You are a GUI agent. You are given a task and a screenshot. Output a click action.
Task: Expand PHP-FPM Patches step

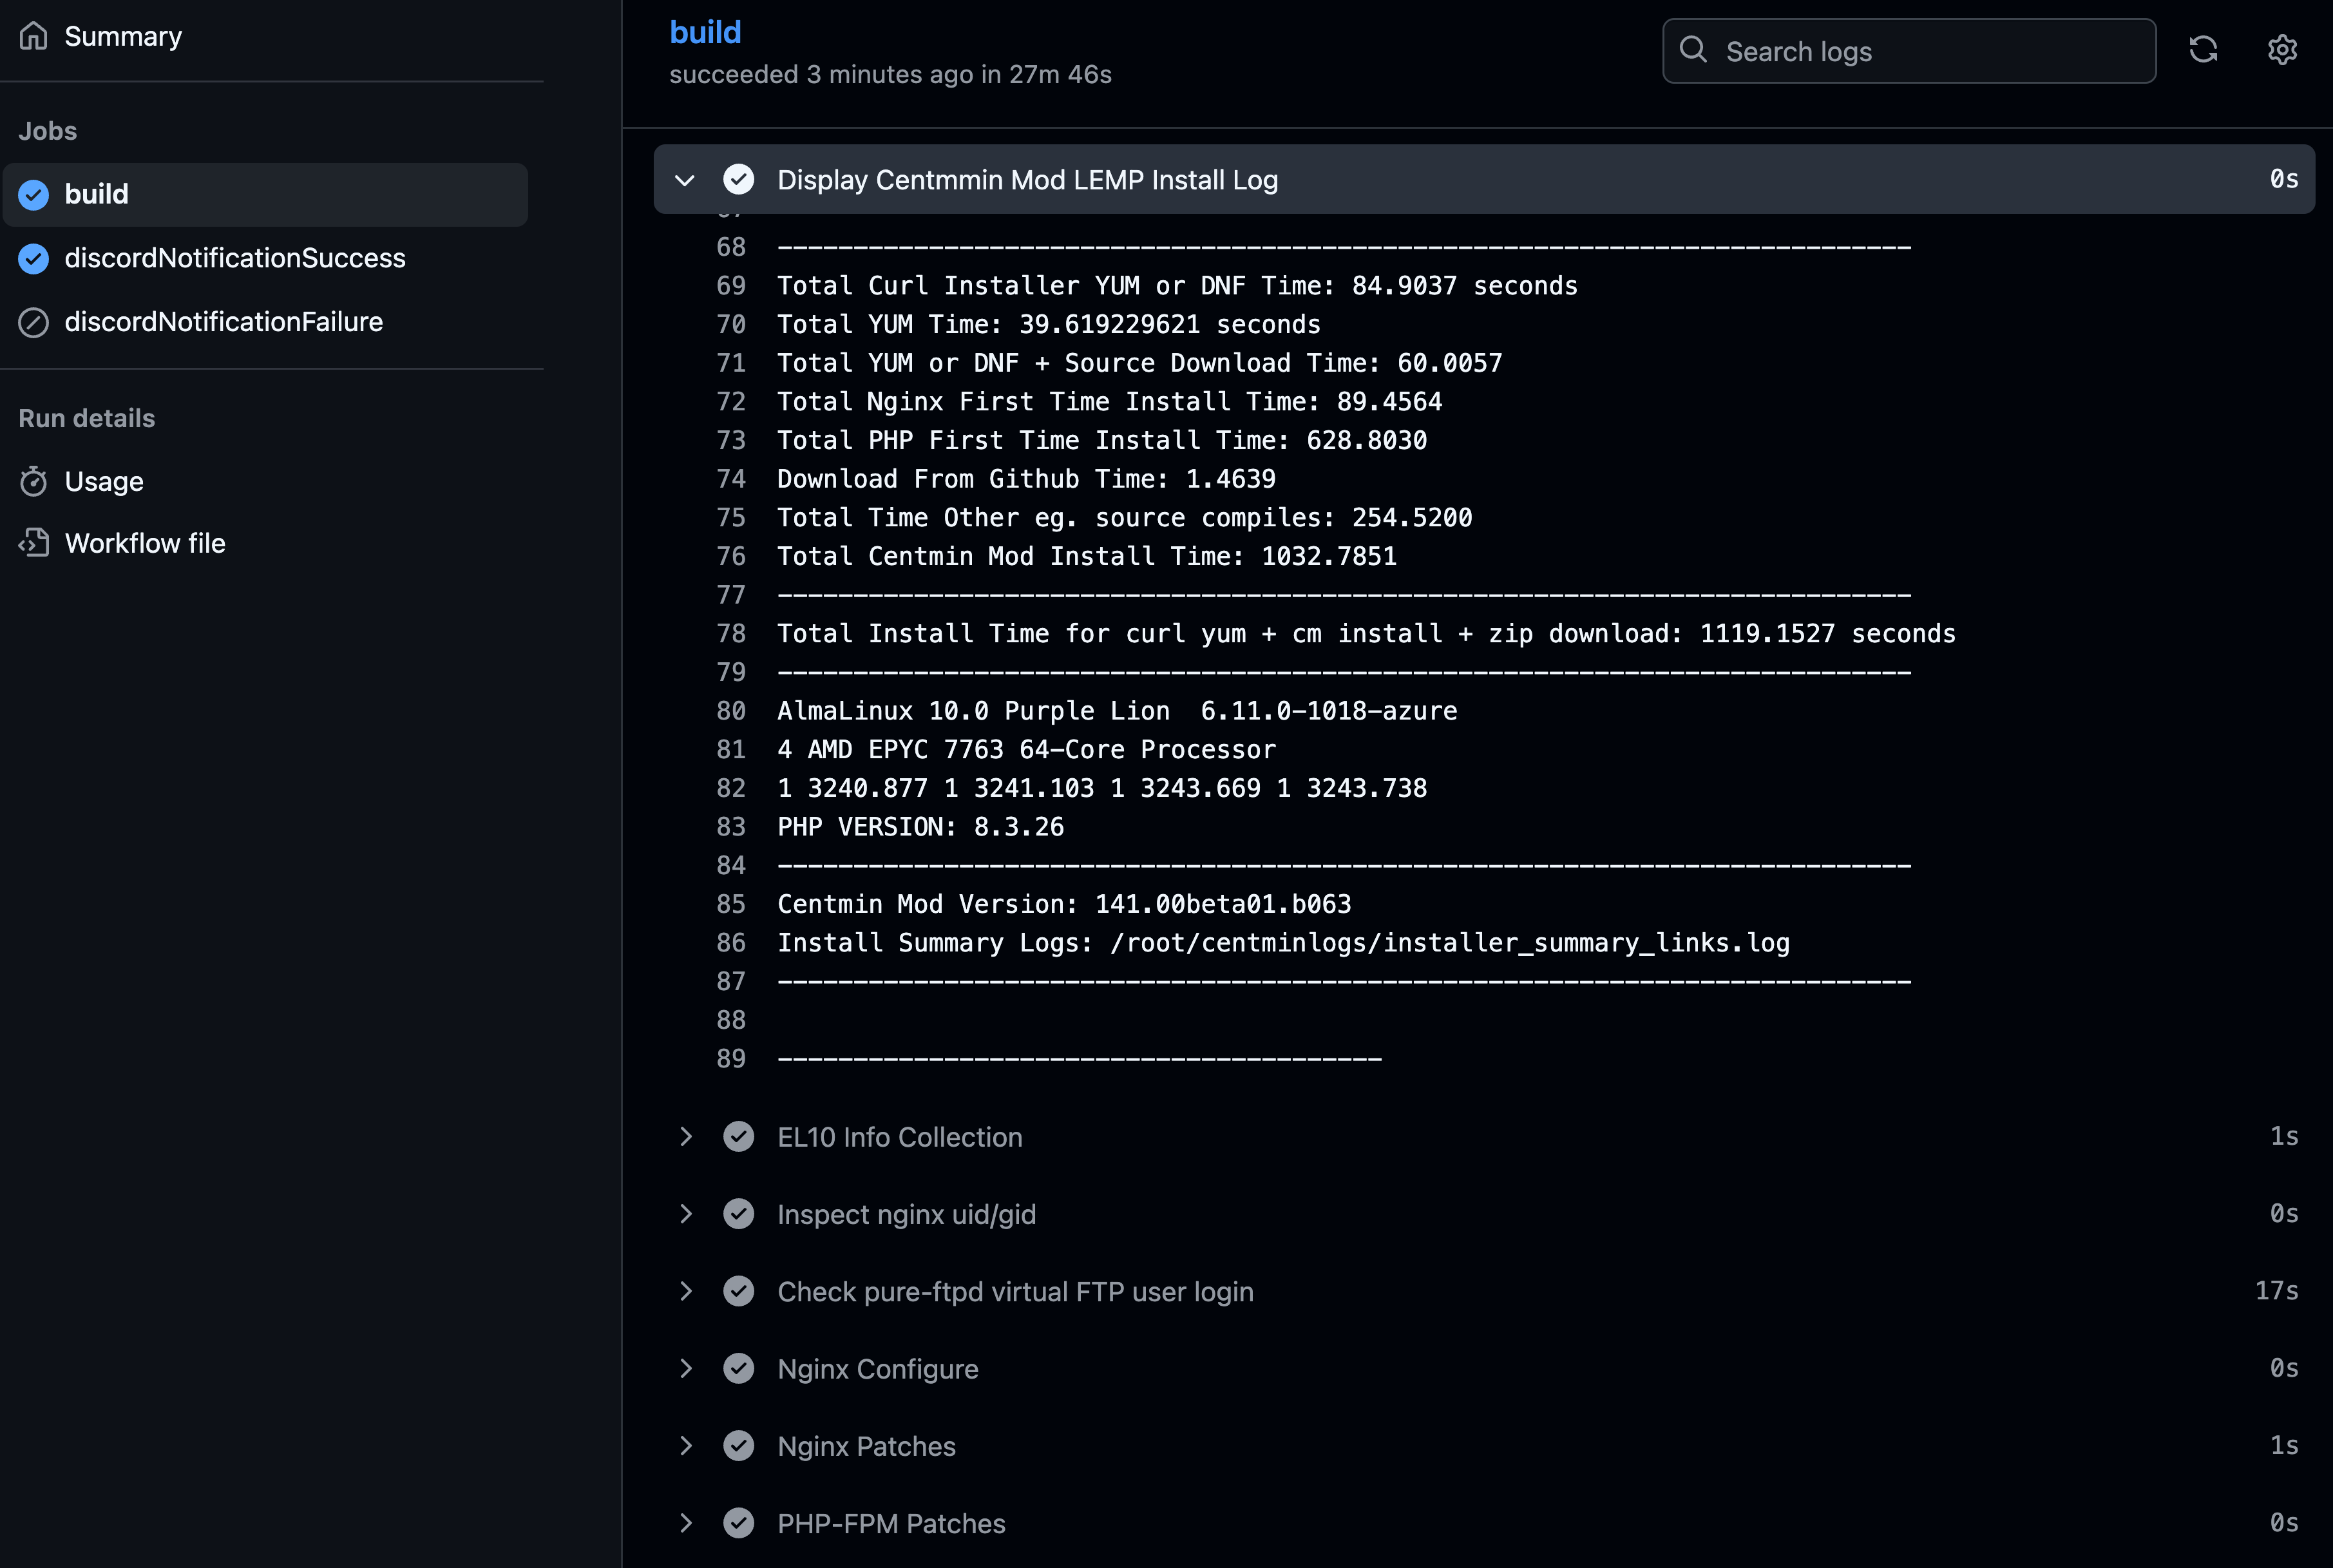point(686,1523)
